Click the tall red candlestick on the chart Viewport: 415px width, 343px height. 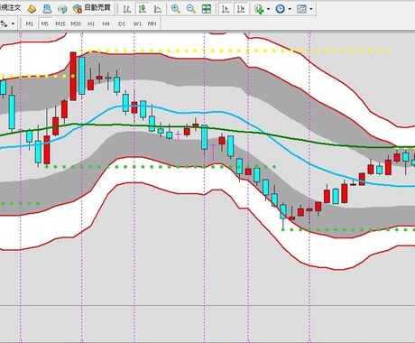pyautogui.click(x=73, y=76)
